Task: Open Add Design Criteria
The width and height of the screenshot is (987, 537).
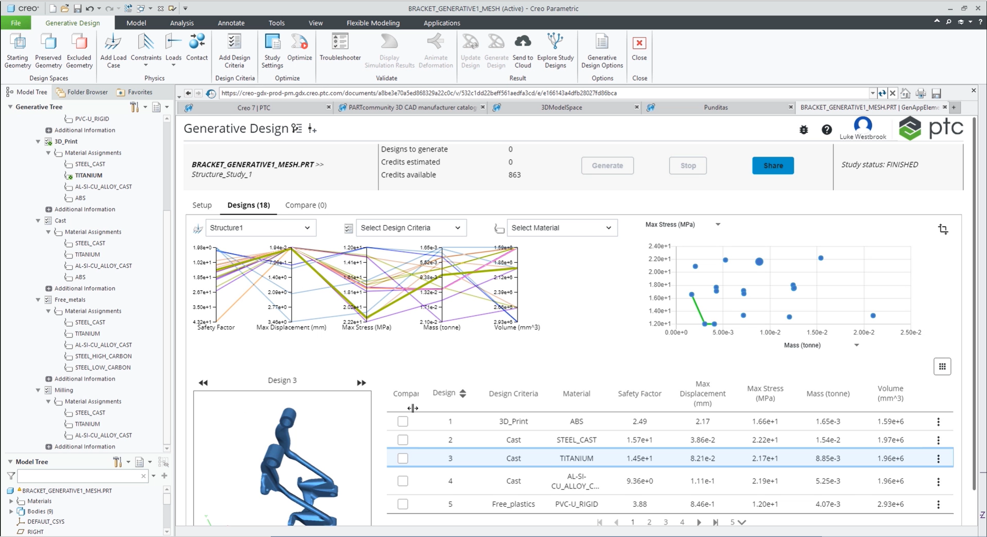Action: (234, 51)
